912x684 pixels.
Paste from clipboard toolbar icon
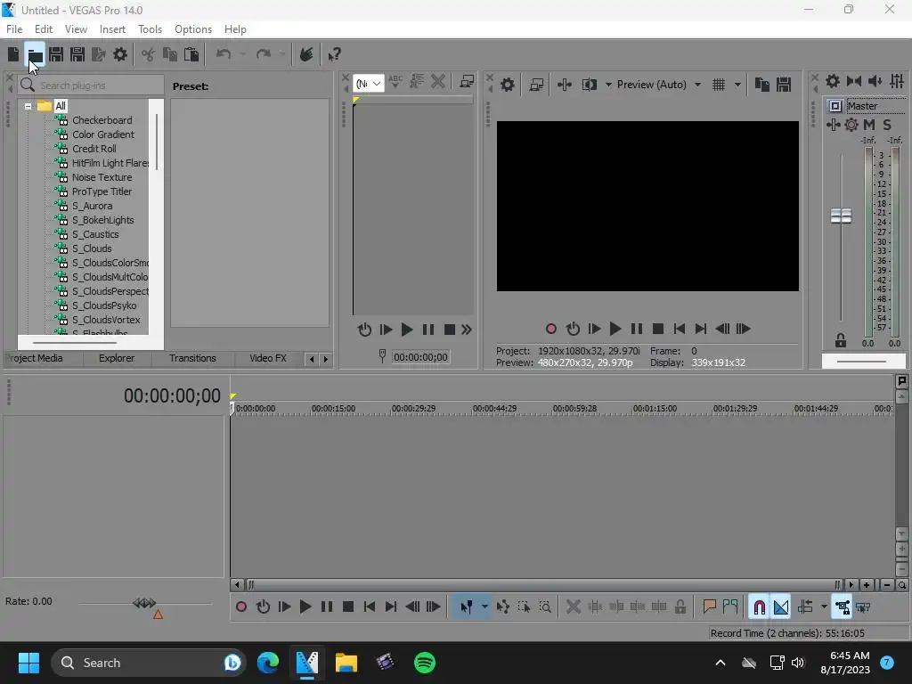(191, 54)
